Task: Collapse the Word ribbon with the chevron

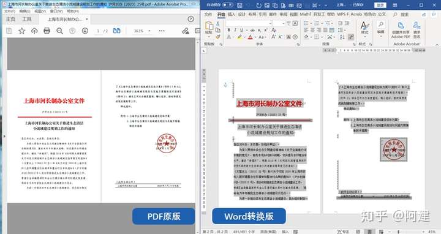Action: (x=437, y=45)
